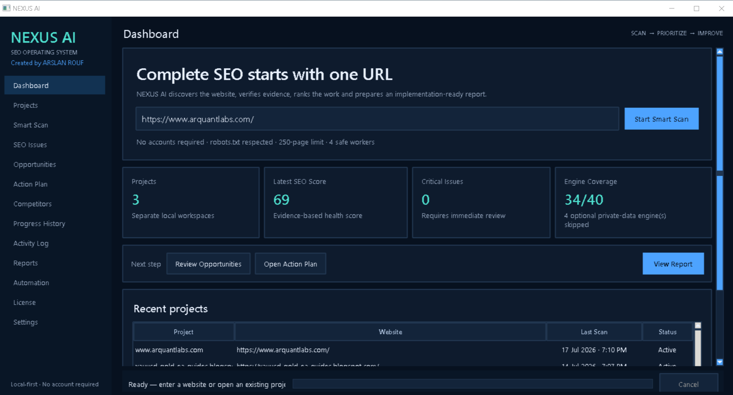
Task: Click 'Local-first · No account required' footer
Action: click(55, 384)
